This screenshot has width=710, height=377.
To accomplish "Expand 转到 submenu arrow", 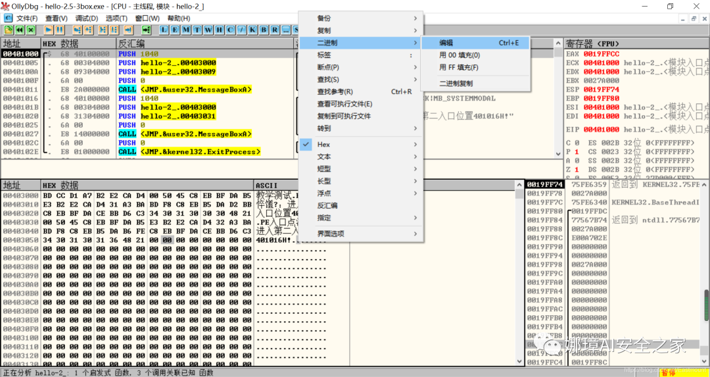I will (x=415, y=128).
